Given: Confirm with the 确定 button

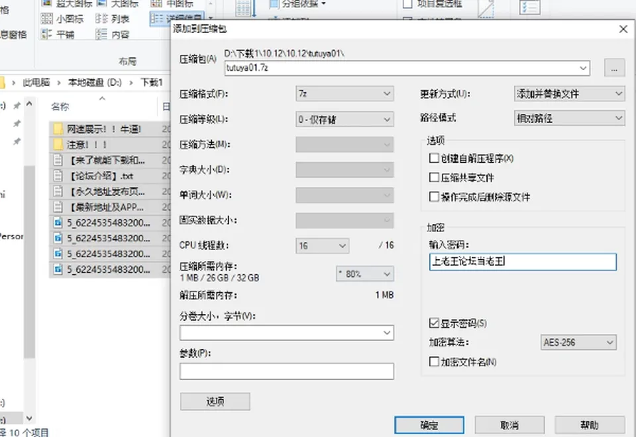Looking at the screenshot, I should coord(429,425).
